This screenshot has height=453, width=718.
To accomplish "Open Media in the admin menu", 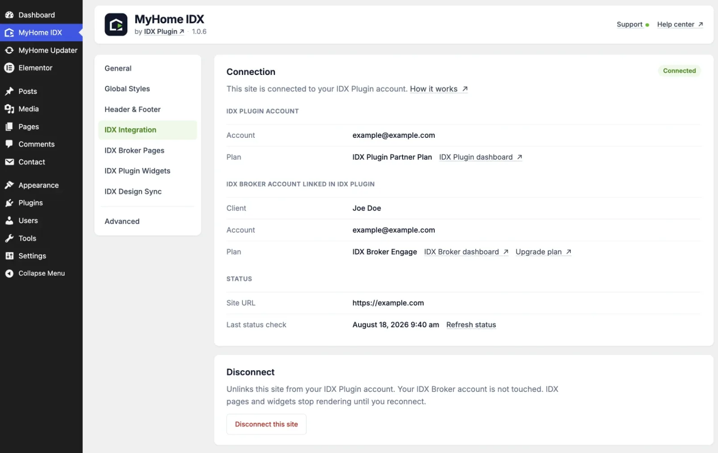I will click(41, 109).
